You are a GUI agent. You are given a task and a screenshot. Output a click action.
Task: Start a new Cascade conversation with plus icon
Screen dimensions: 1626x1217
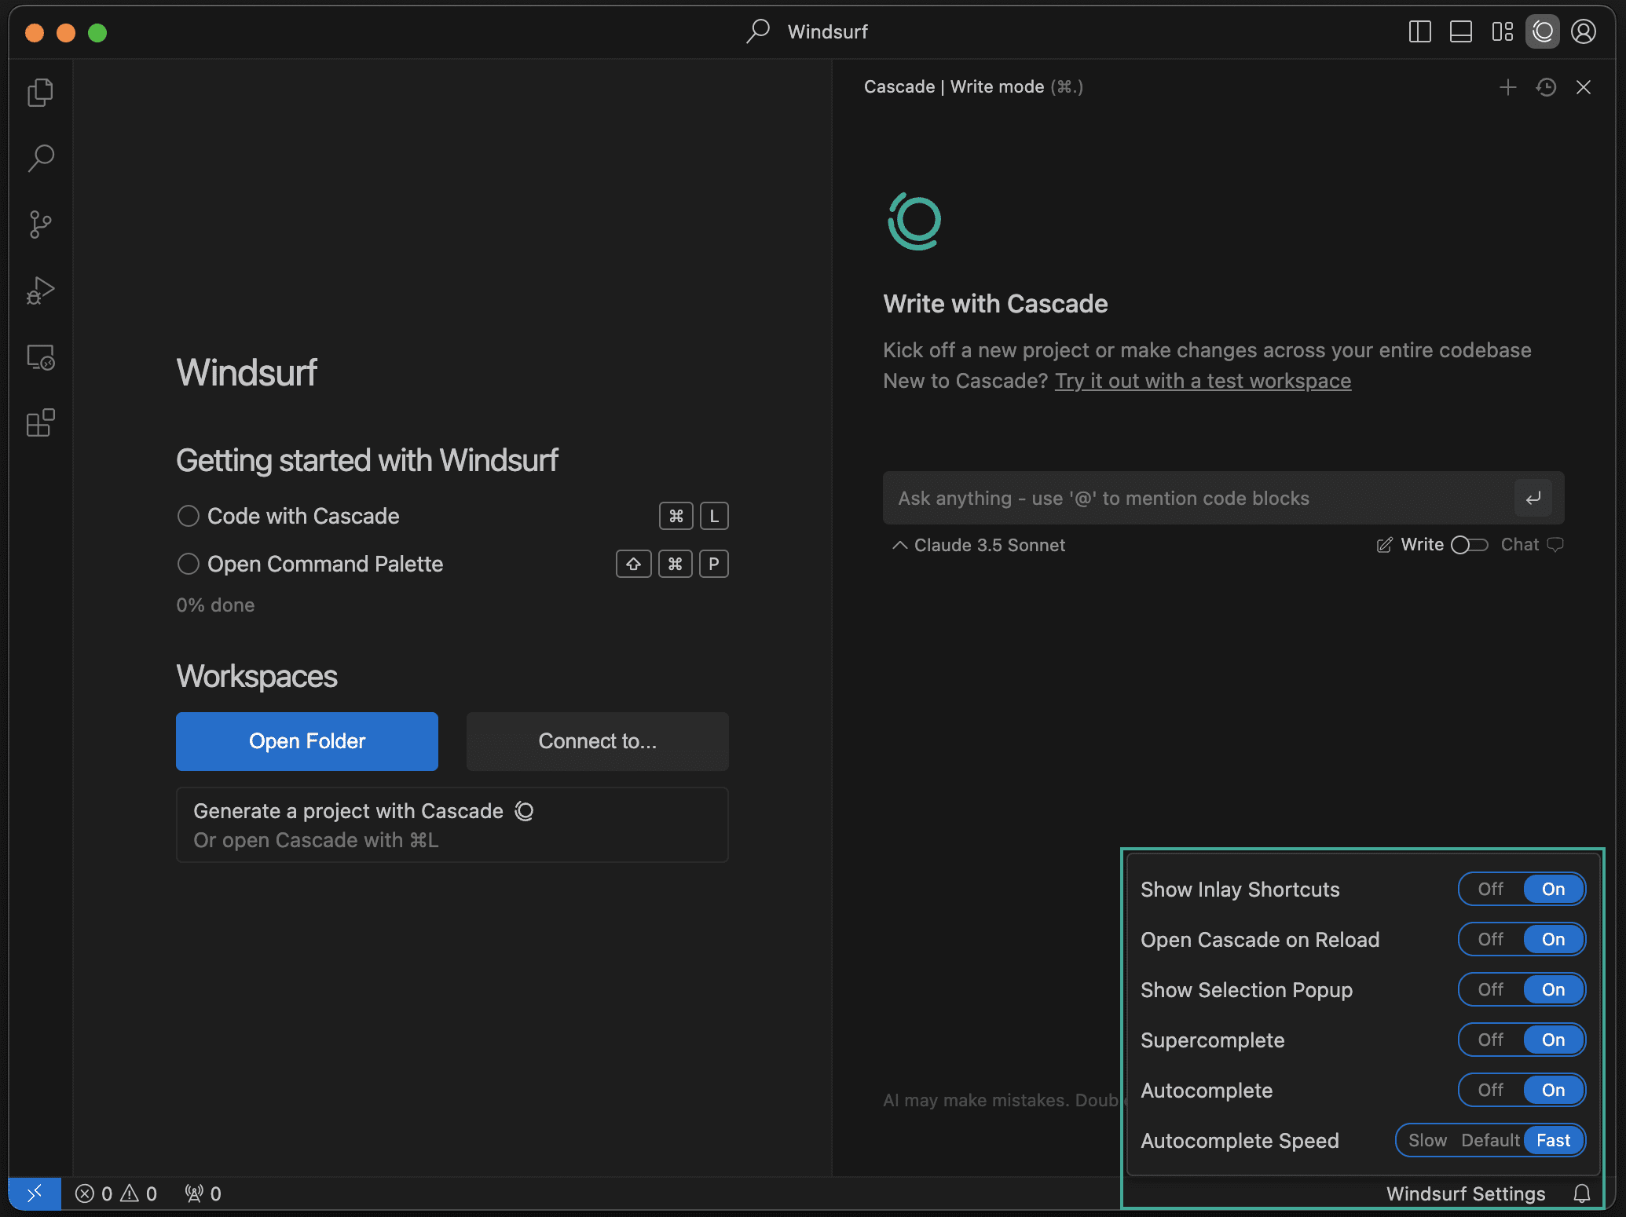tap(1507, 87)
